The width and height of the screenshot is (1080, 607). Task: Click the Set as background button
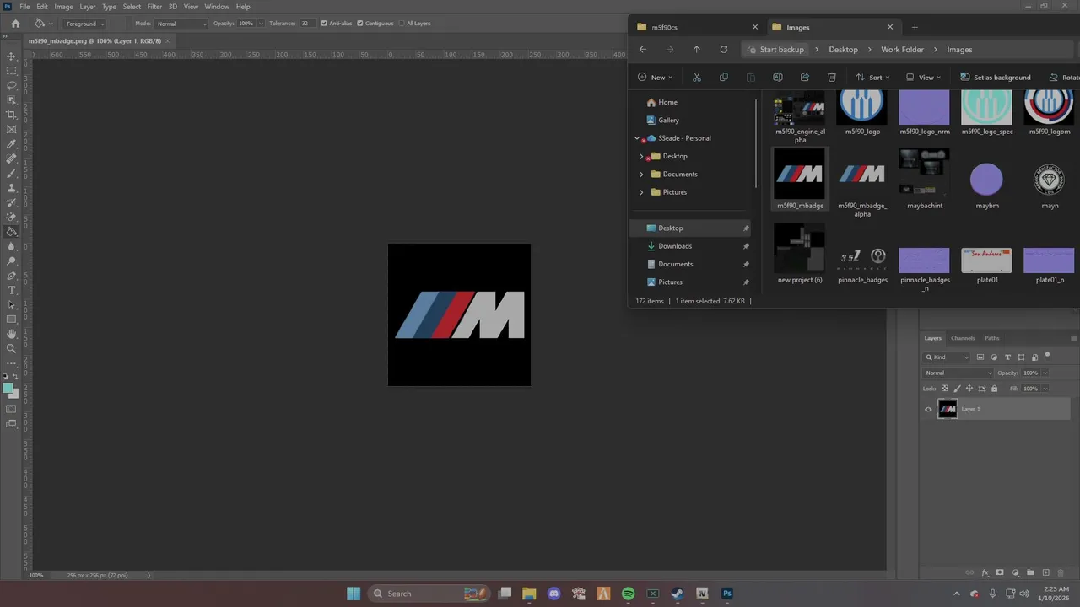[x=995, y=78]
